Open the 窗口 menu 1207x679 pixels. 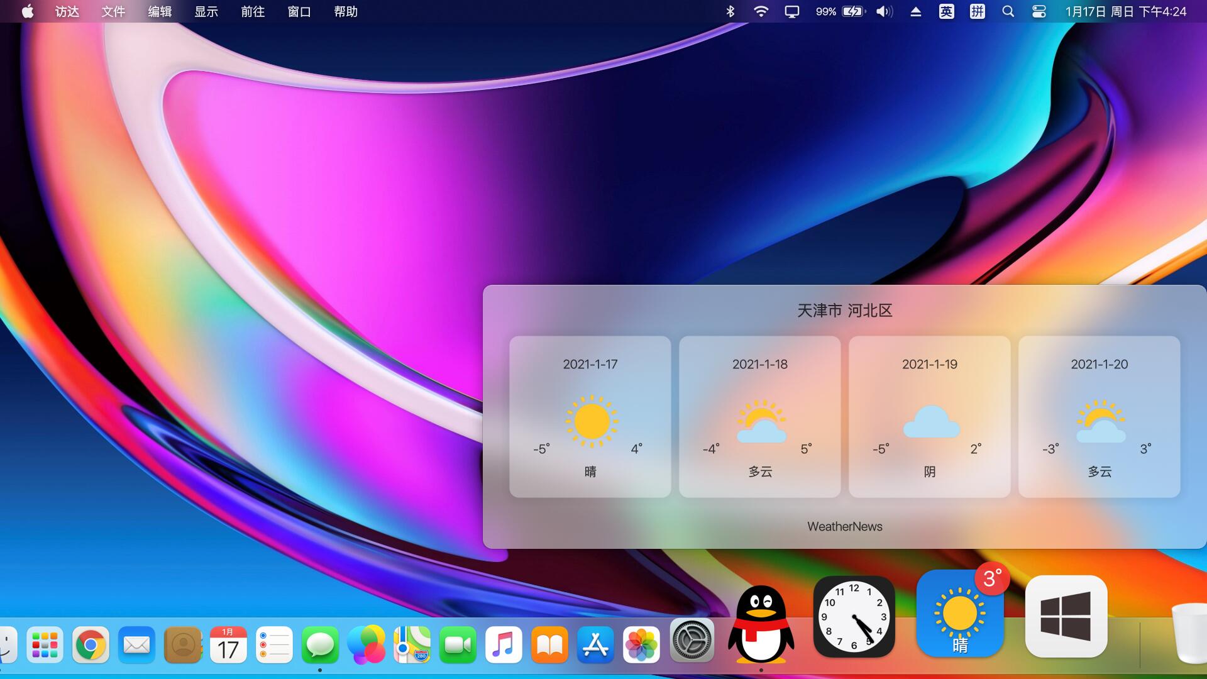coord(299,11)
